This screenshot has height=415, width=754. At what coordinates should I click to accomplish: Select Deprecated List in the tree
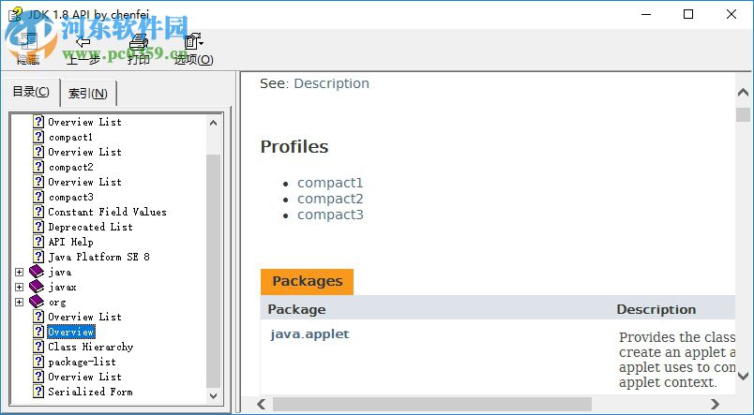(90, 227)
